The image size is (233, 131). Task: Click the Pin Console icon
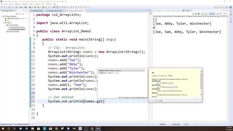217,14
